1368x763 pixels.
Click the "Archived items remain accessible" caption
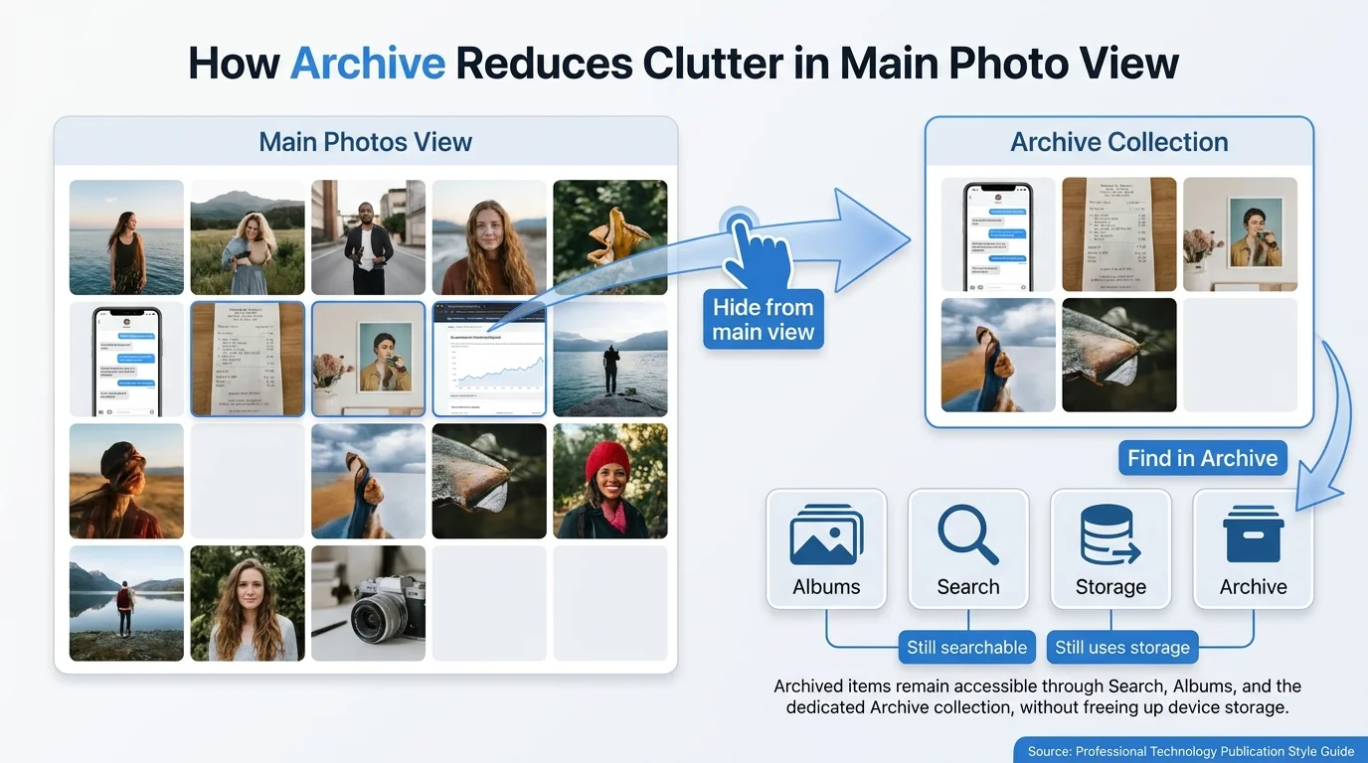pyautogui.click(x=1038, y=696)
